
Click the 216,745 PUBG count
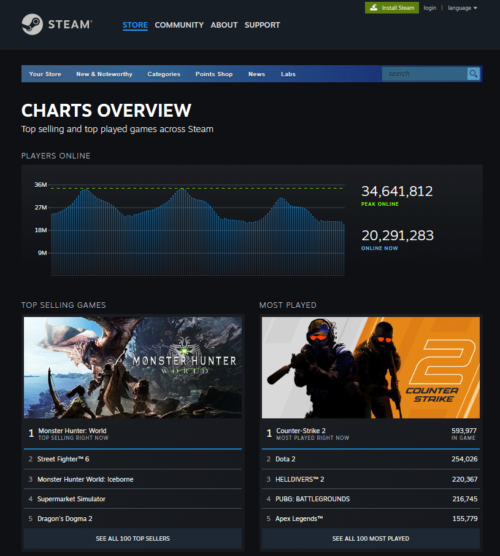tap(465, 499)
